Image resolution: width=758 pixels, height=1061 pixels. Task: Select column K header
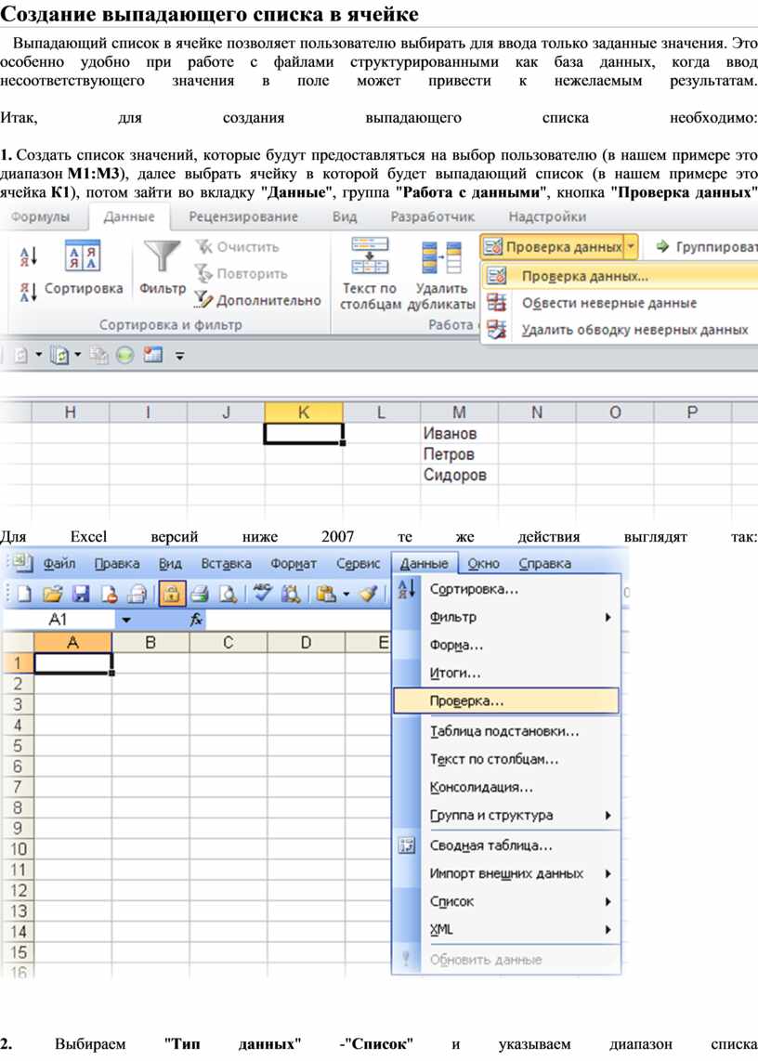tap(304, 413)
